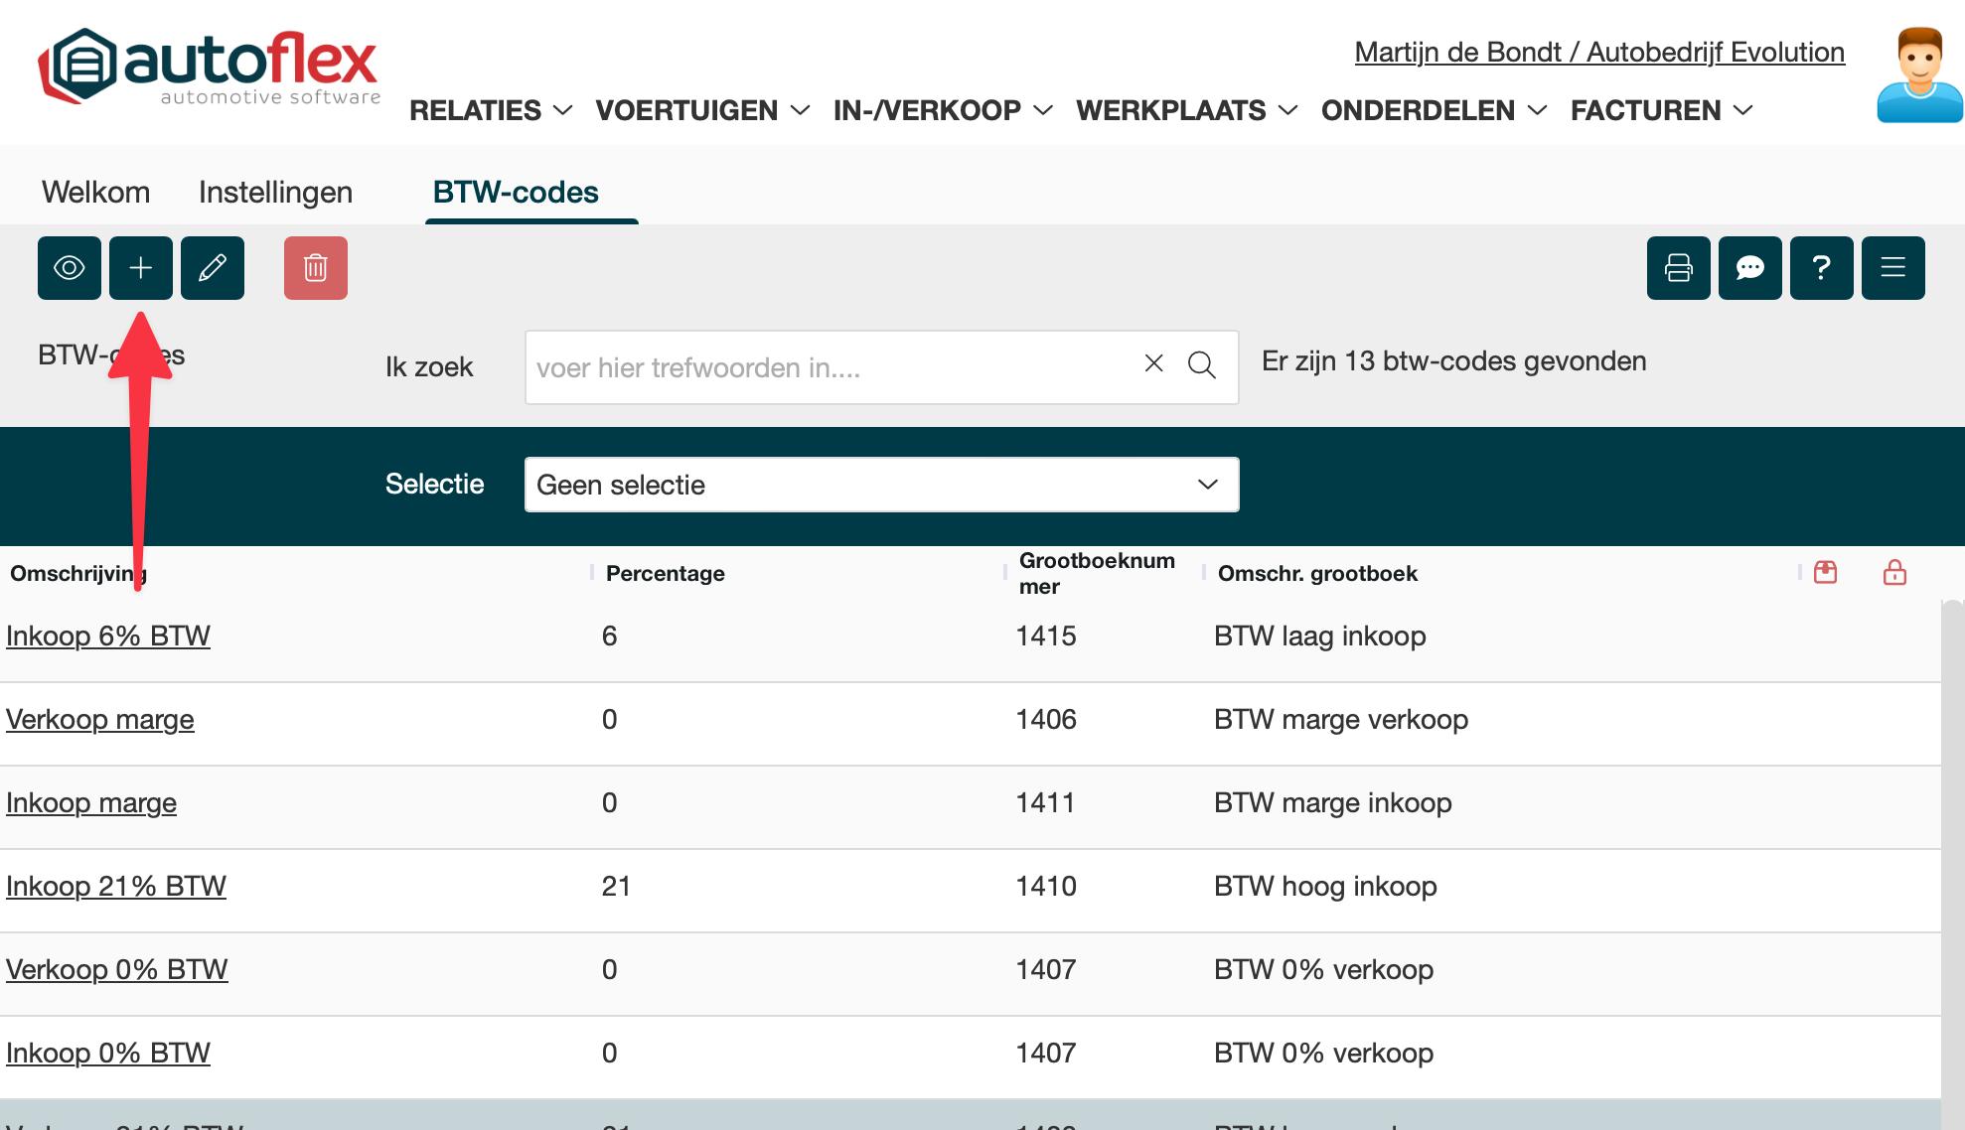Clear search with the X icon
The image size is (1965, 1130).
[1153, 363]
